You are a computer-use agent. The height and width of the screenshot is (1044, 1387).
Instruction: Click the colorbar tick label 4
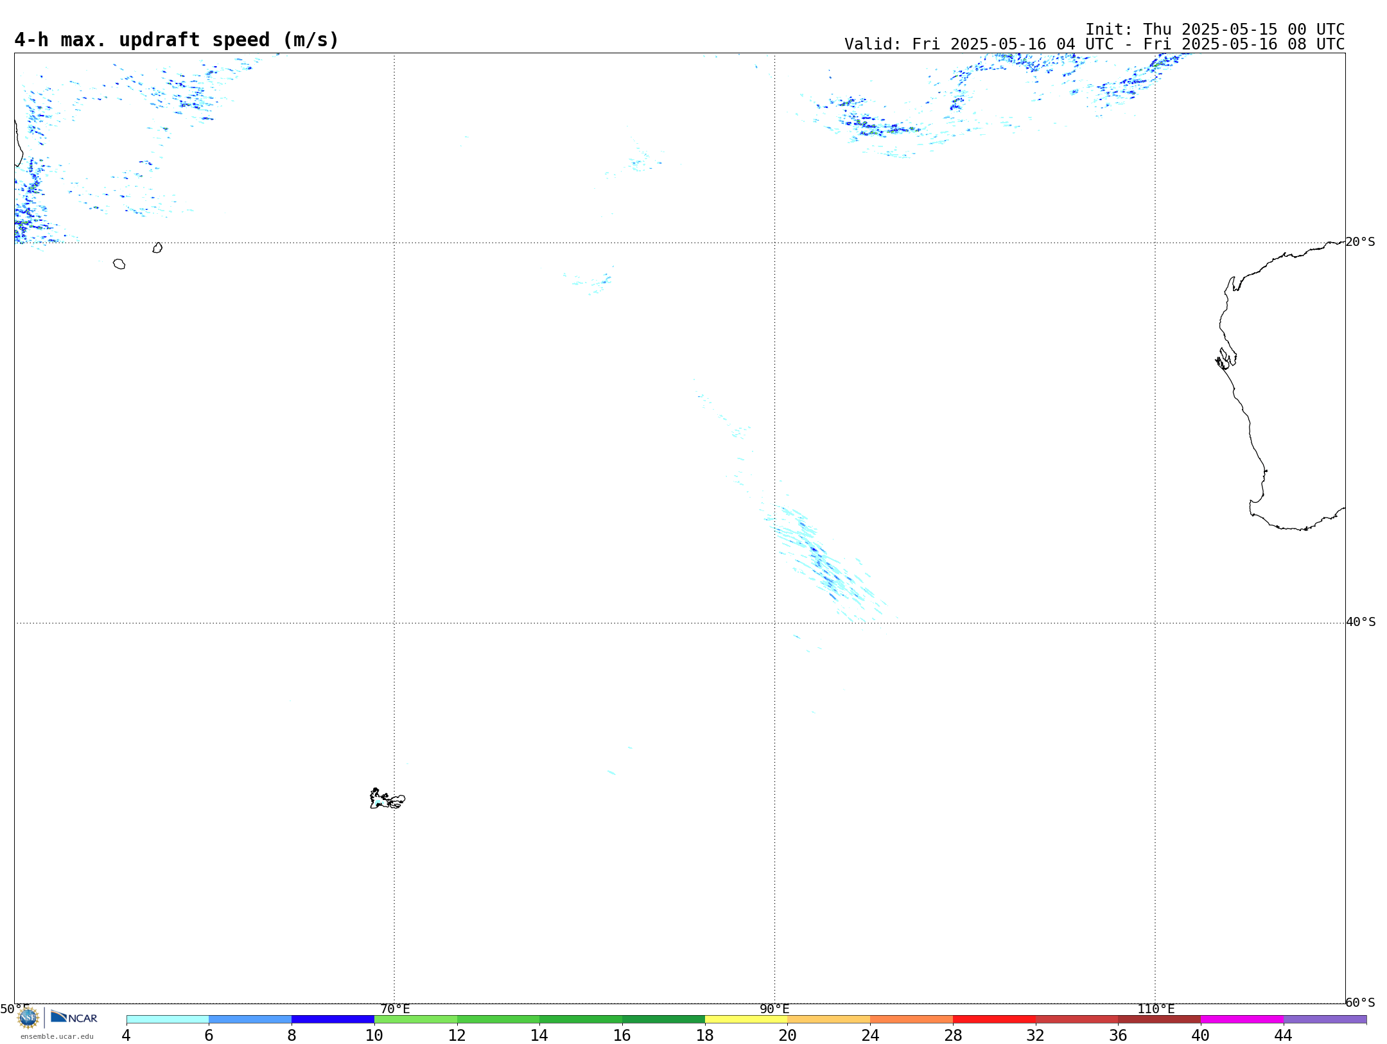point(126,1035)
